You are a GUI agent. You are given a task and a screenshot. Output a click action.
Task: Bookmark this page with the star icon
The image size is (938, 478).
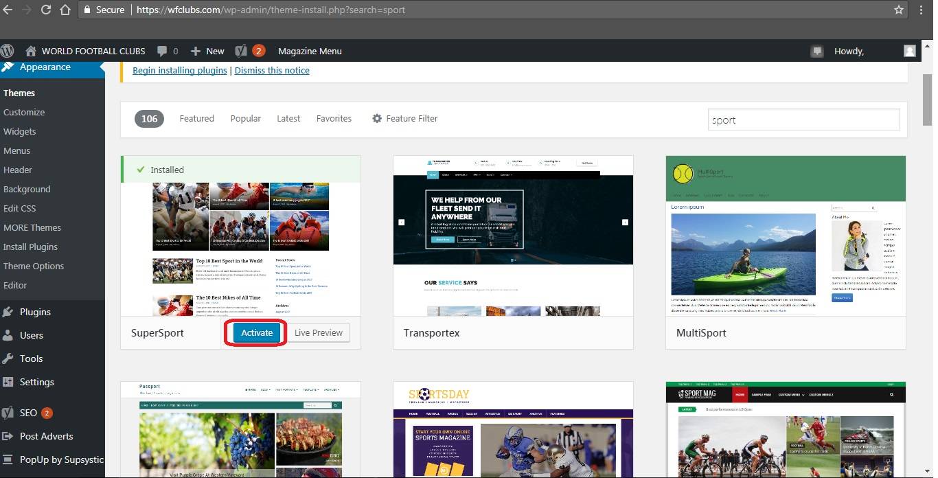tap(899, 10)
